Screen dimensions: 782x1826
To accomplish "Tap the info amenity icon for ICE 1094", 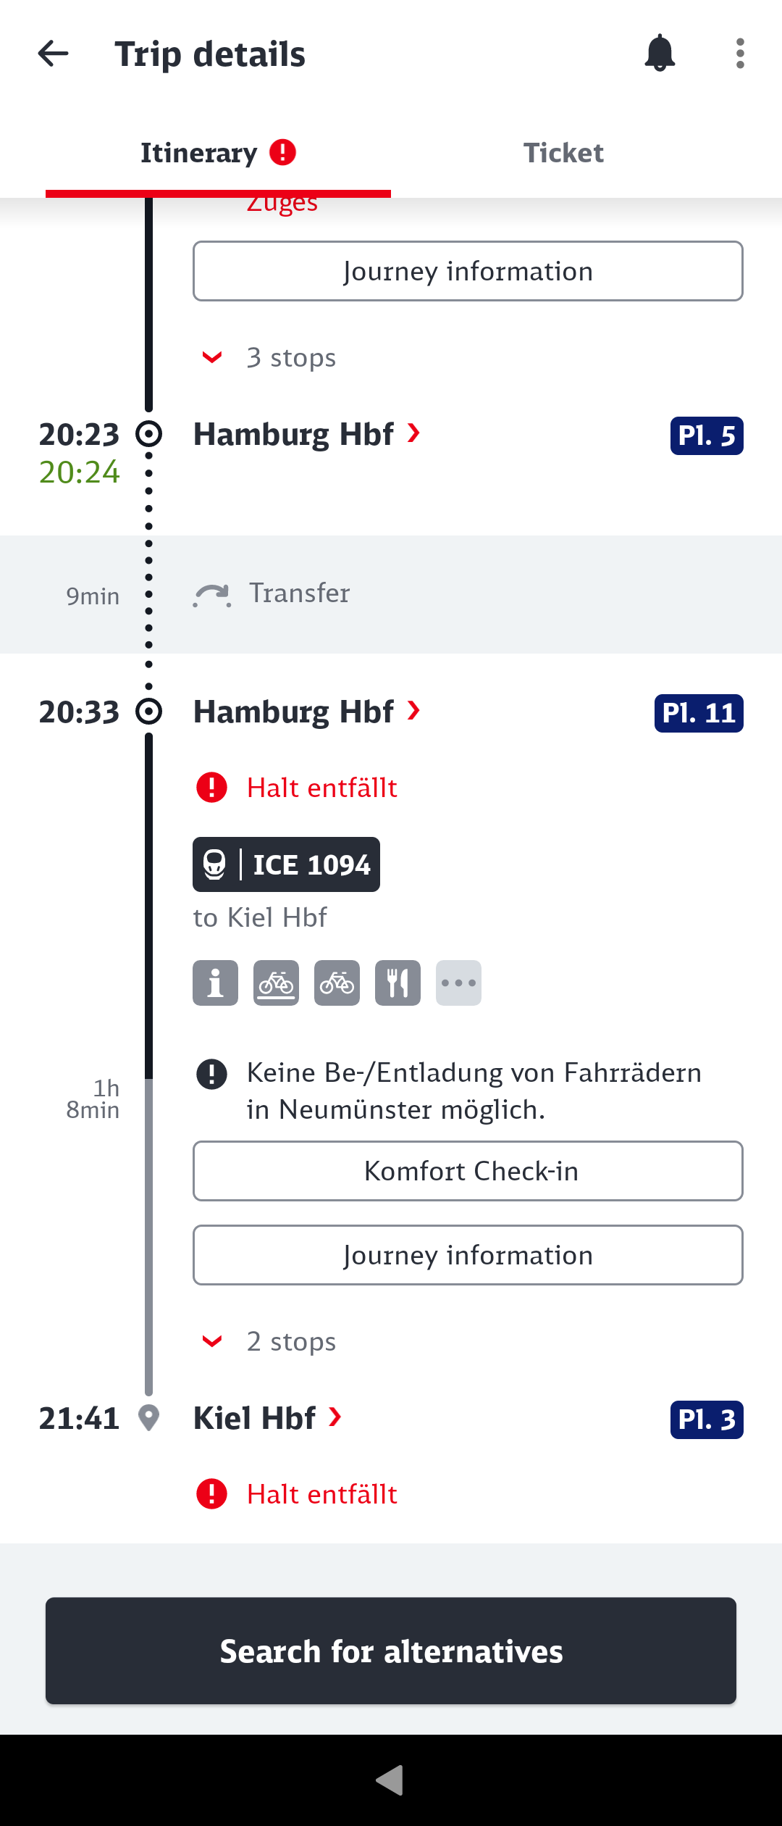I will tap(215, 983).
